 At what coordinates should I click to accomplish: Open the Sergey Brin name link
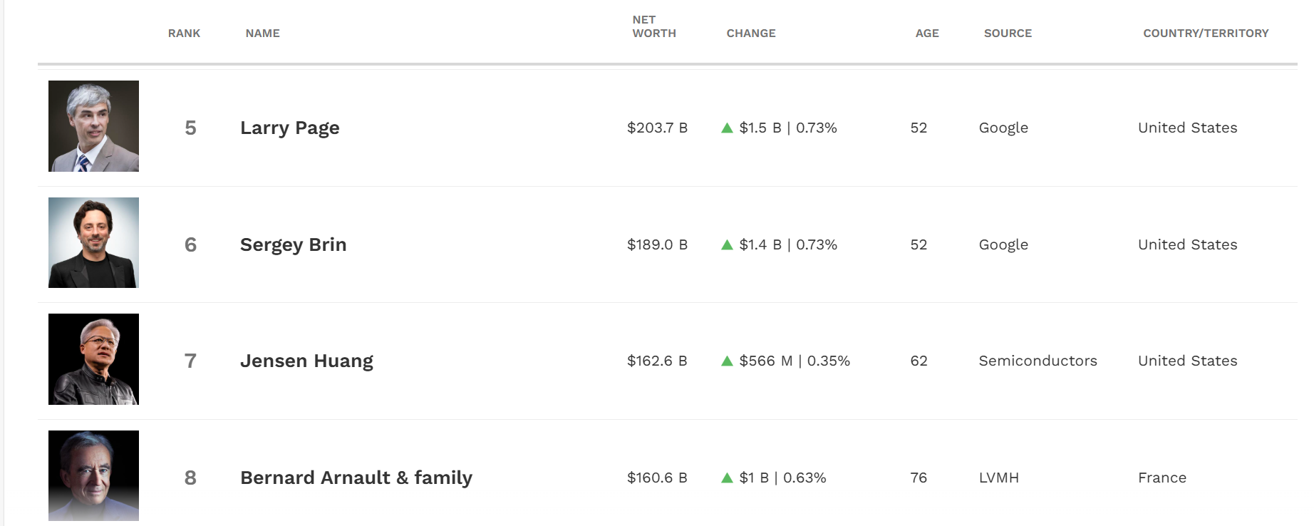tap(293, 245)
